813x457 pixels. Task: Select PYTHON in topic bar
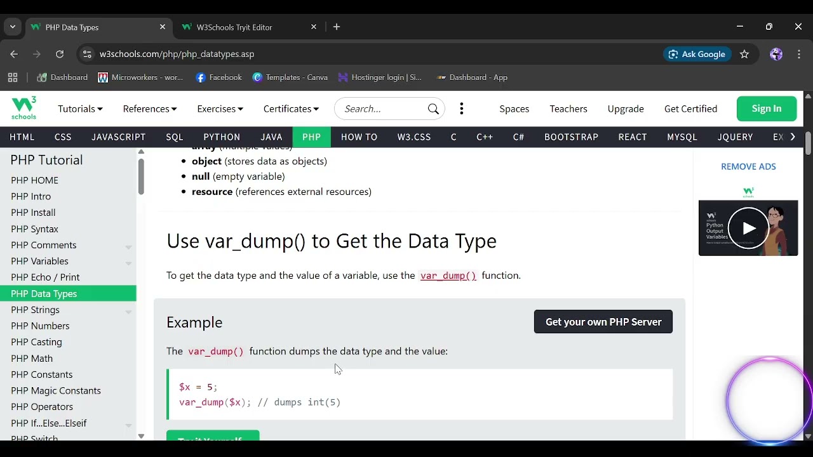(x=222, y=137)
